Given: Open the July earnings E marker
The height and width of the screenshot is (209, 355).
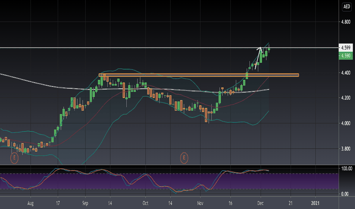Looking at the screenshot, I should point(14,158).
